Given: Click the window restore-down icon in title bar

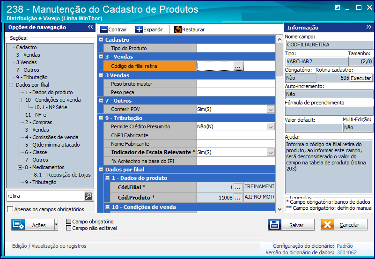Looking at the screenshot, I should pyautogui.click(x=337, y=7).
